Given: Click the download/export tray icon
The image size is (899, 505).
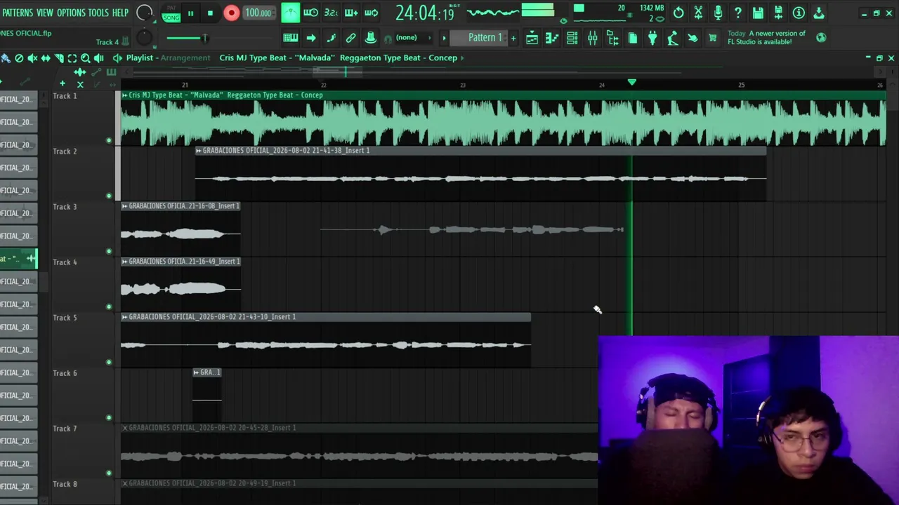Looking at the screenshot, I should pyautogui.click(x=819, y=13).
